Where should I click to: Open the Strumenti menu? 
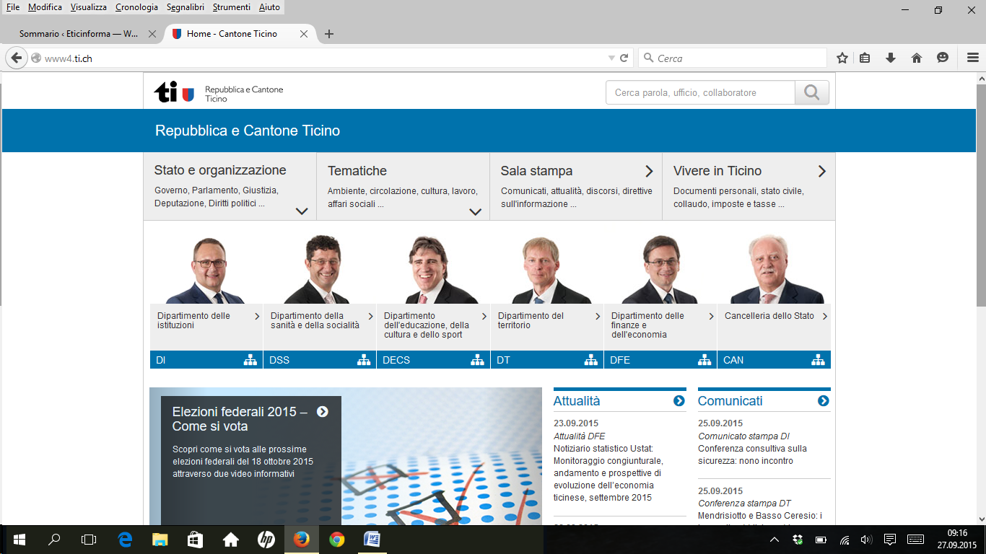pyautogui.click(x=232, y=7)
